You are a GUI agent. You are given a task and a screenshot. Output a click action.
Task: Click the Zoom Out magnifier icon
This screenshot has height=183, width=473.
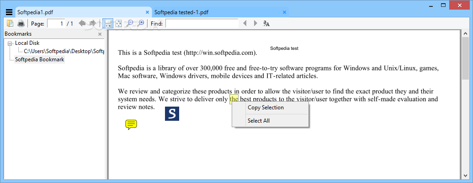click(x=130, y=23)
